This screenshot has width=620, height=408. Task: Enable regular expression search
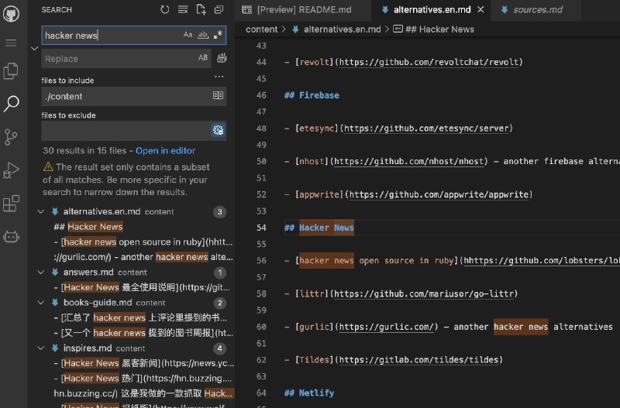tap(218, 36)
